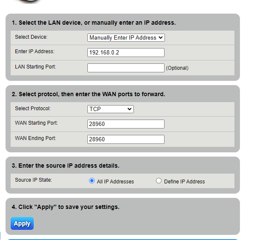257x240 pixels.
Task: Click the "Select Device:" label
Action: pyautogui.click(x=31, y=37)
